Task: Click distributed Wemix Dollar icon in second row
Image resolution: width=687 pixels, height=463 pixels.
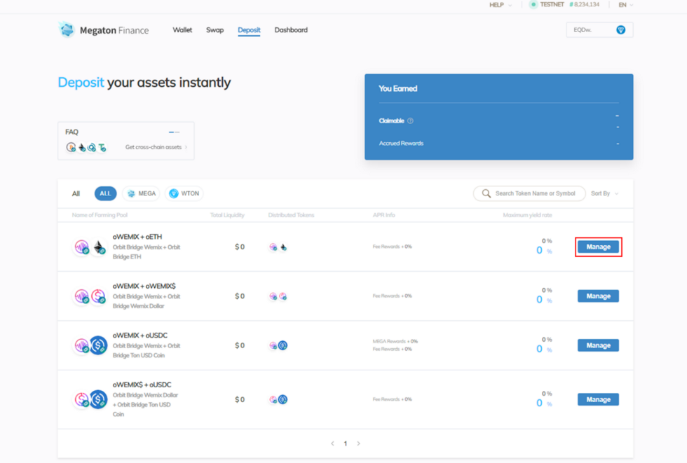Action: point(283,296)
